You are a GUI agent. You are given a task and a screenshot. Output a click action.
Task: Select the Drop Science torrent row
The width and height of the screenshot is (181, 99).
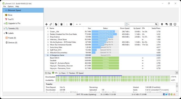(x=103, y=37)
